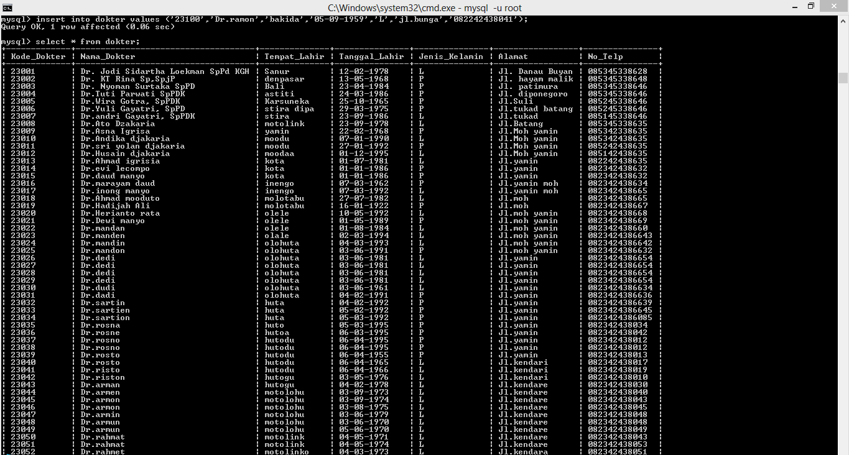Click name Dr.evi lecompo
Viewport: 849px width, 455px height.
(x=115, y=168)
